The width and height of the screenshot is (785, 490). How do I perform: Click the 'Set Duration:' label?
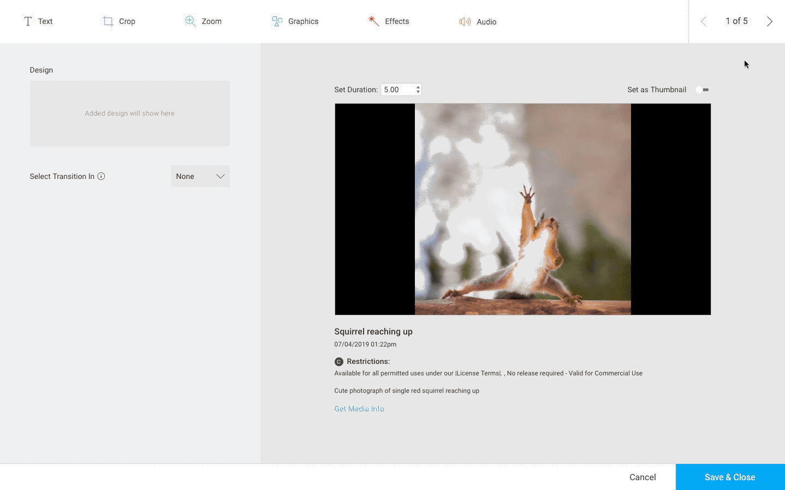pos(356,89)
